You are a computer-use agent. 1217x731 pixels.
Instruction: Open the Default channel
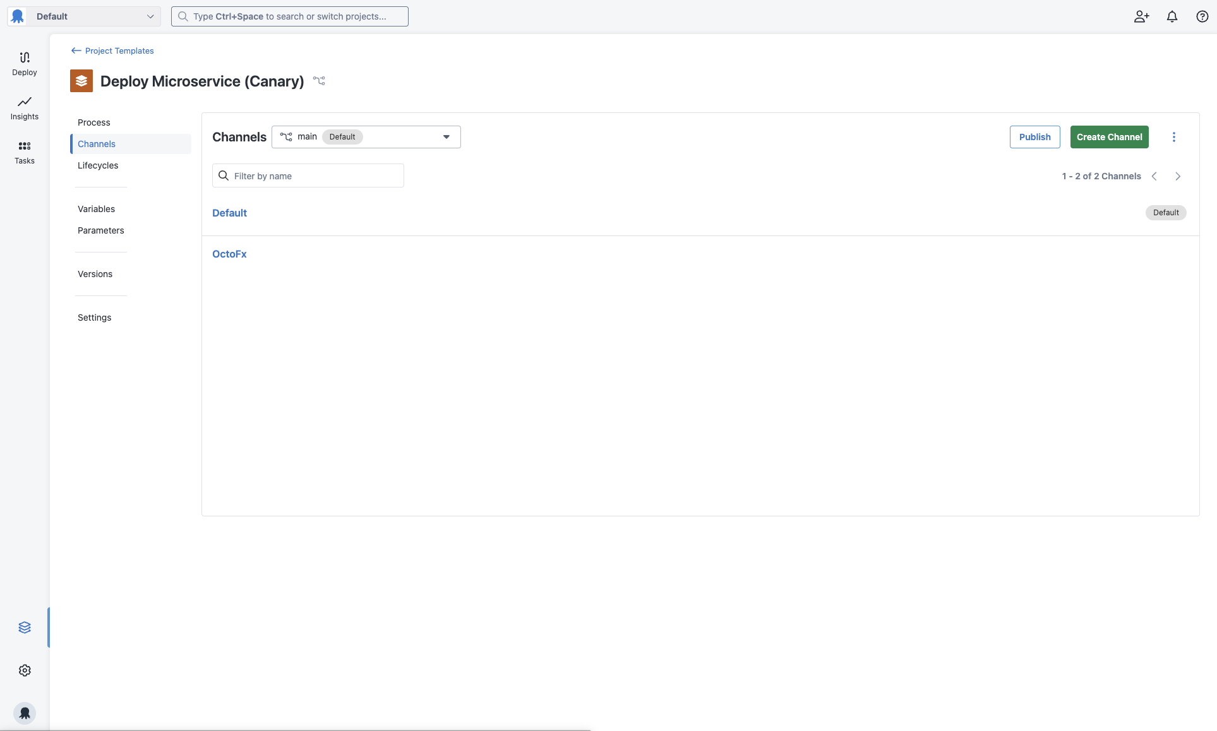point(229,213)
